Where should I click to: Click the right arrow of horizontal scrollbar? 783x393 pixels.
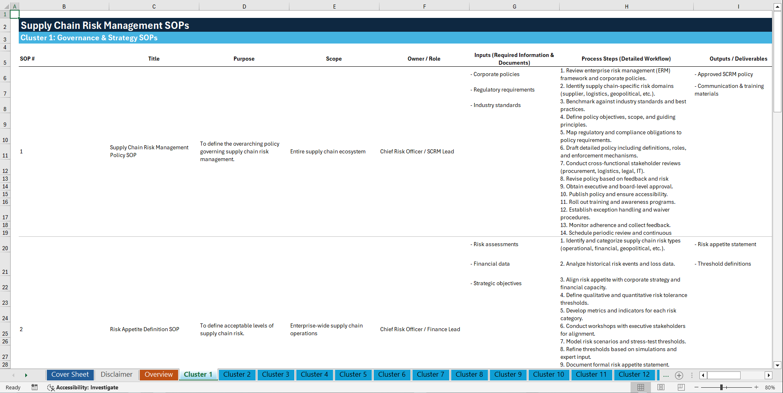[769, 375]
